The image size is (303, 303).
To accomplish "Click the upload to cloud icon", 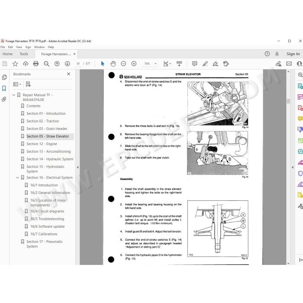I will tap(26, 64).
